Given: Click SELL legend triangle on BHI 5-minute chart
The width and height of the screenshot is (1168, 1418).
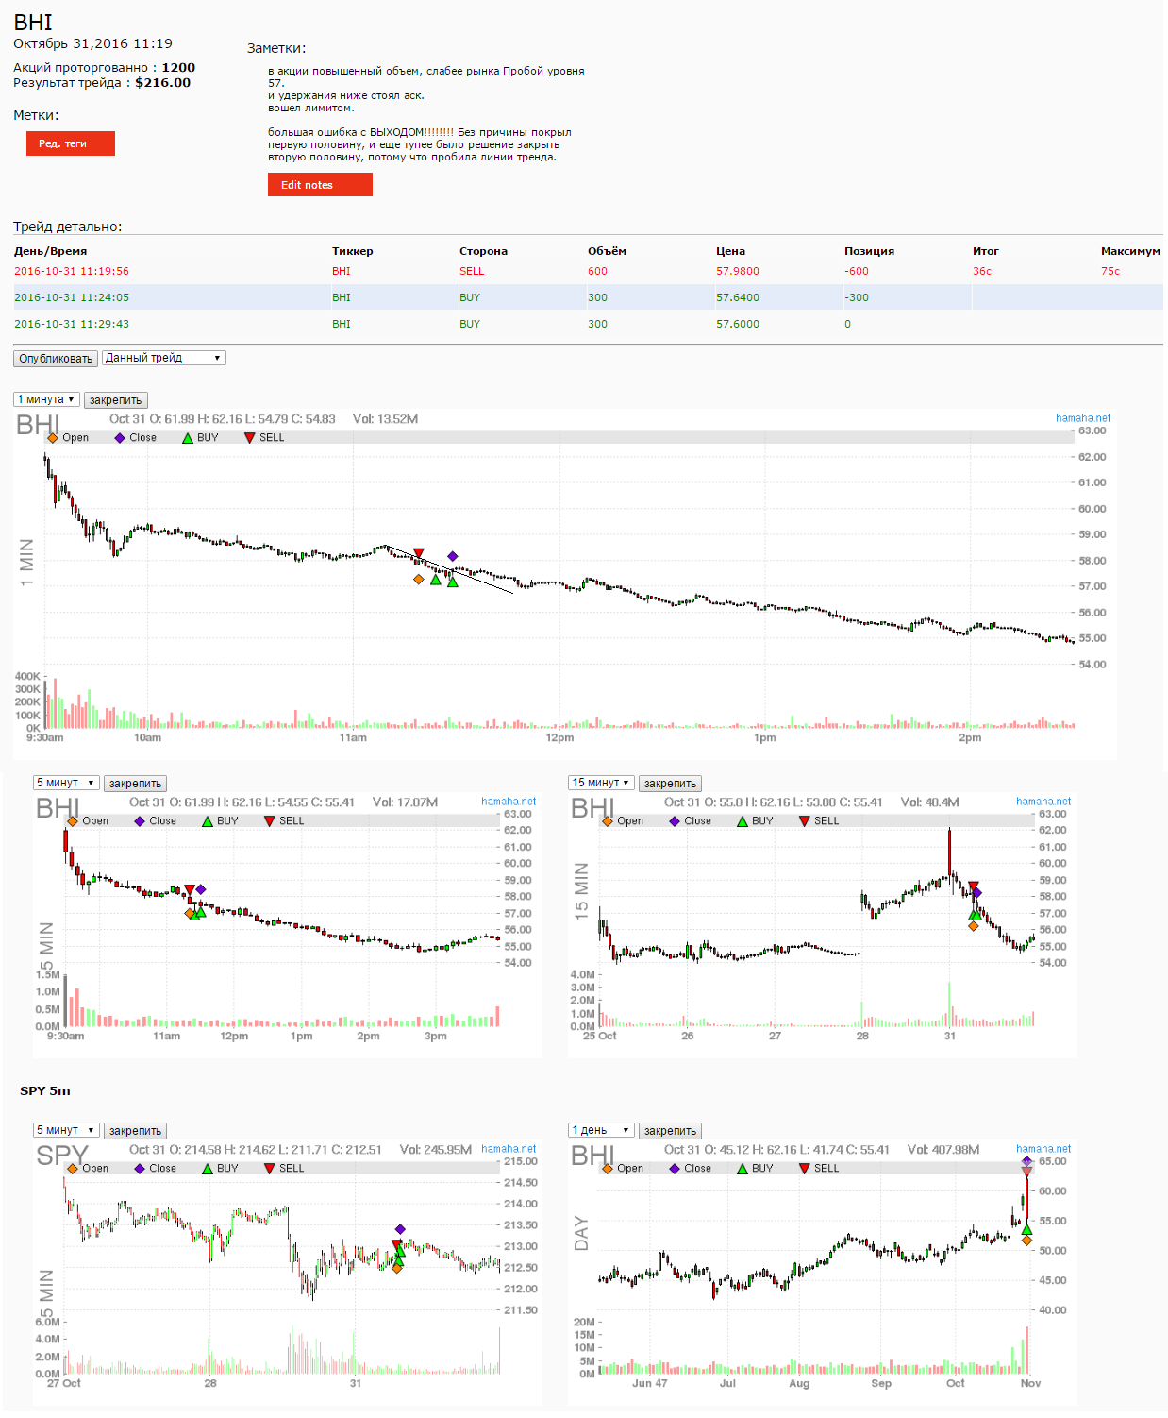Looking at the screenshot, I should 269,821.
